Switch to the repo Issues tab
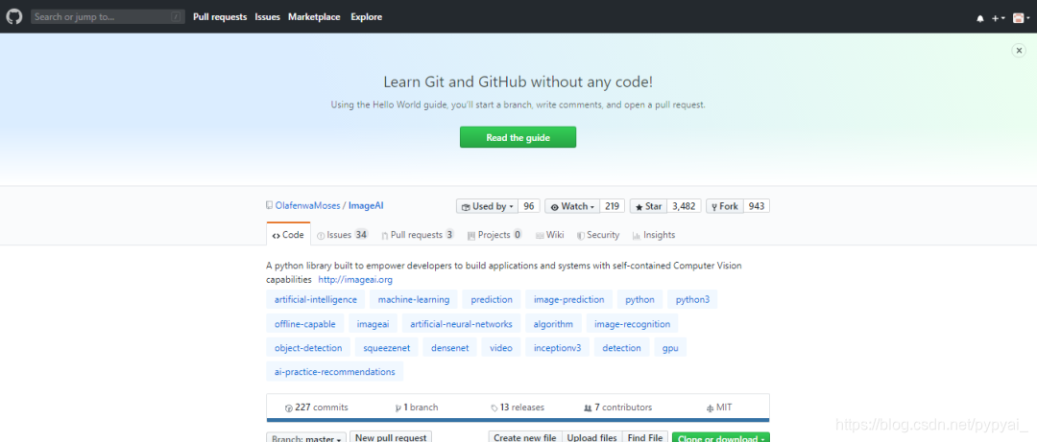This screenshot has width=1037, height=442. pos(342,235)
